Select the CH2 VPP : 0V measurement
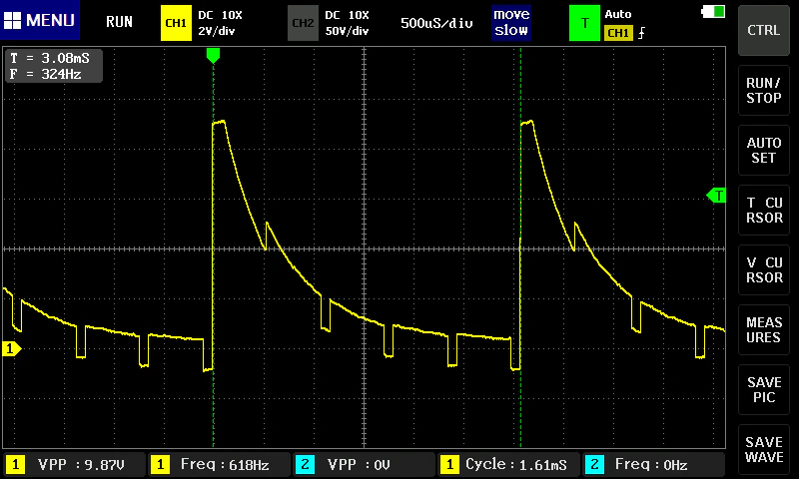The width and height of the screenshot is (799, 479). (x=364, y=465)
